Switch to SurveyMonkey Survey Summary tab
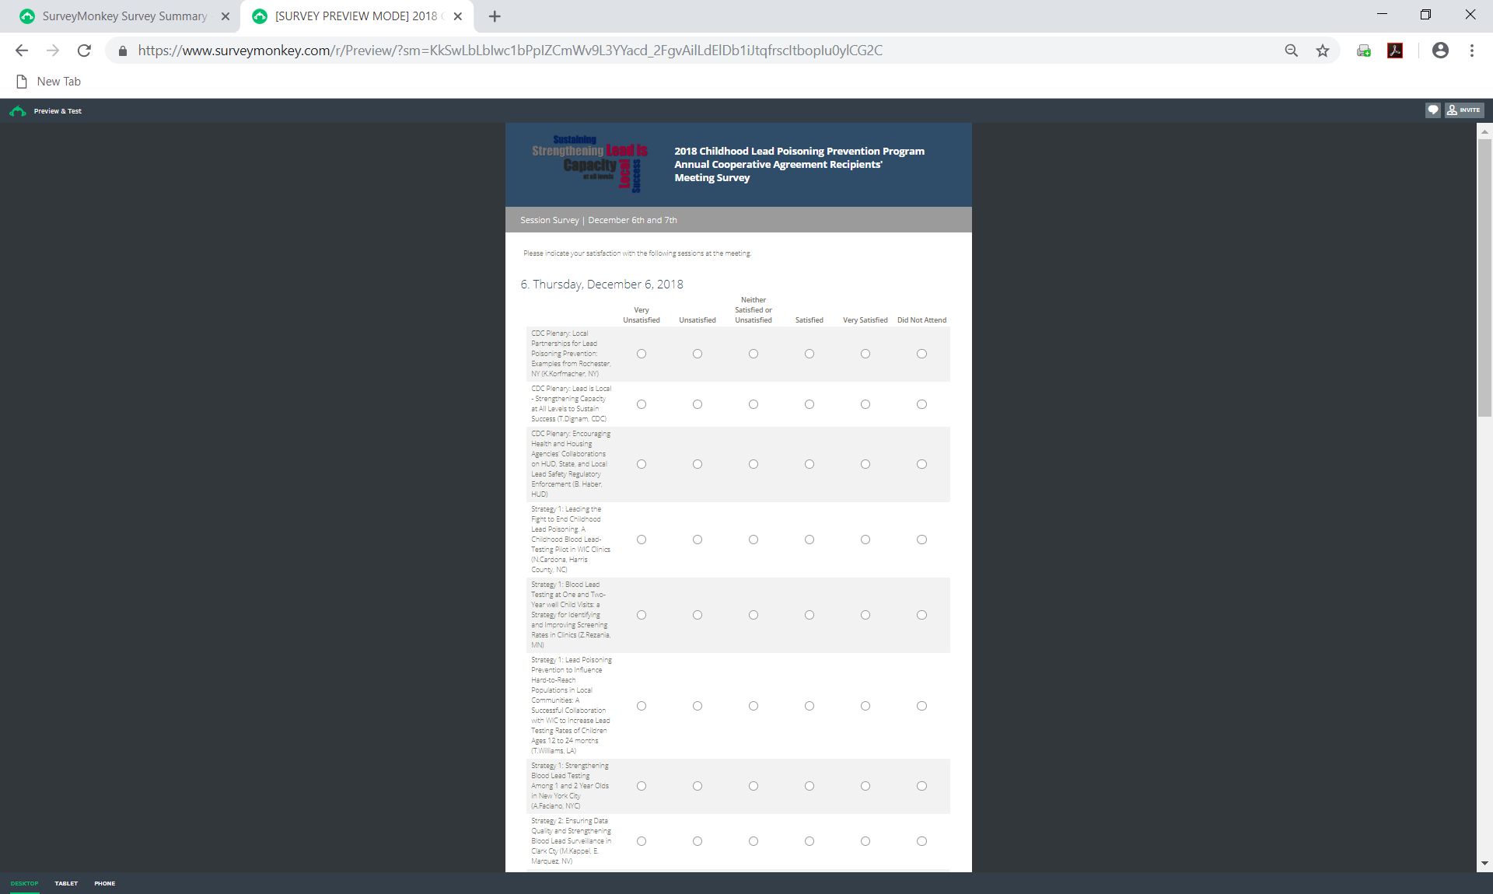 (124, 16)
